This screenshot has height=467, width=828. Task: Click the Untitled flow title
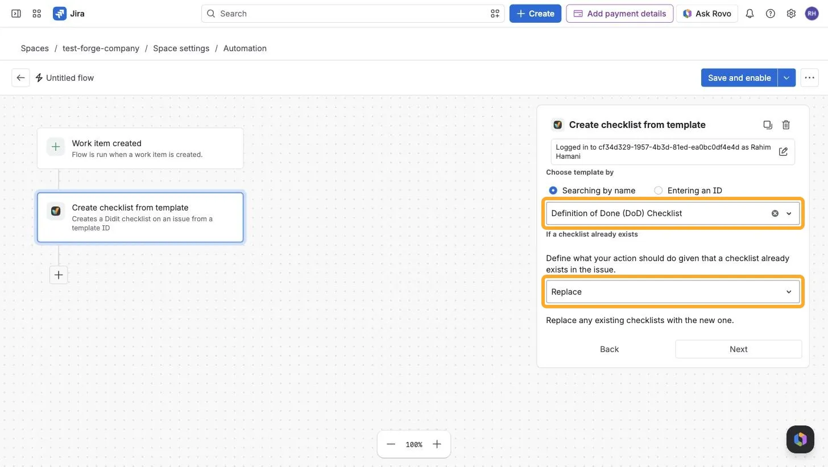[x=70, y=78]
